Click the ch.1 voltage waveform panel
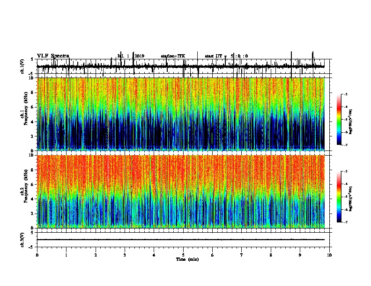 point(183,66)
